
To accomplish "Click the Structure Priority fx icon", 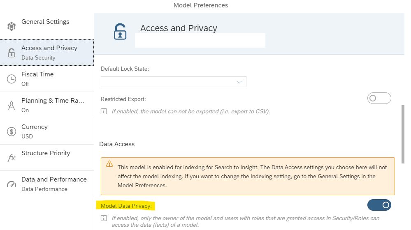I will pos(12,158).
